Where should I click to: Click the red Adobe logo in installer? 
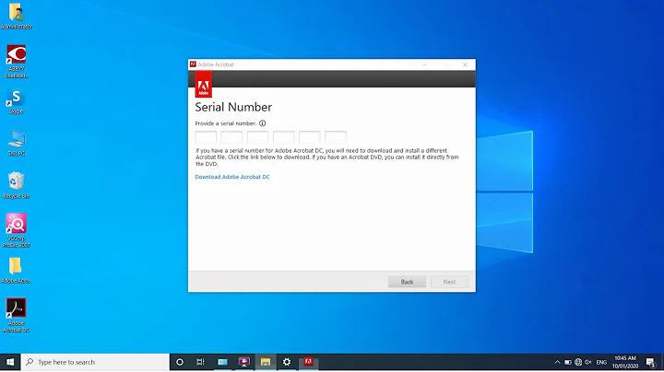203,84
